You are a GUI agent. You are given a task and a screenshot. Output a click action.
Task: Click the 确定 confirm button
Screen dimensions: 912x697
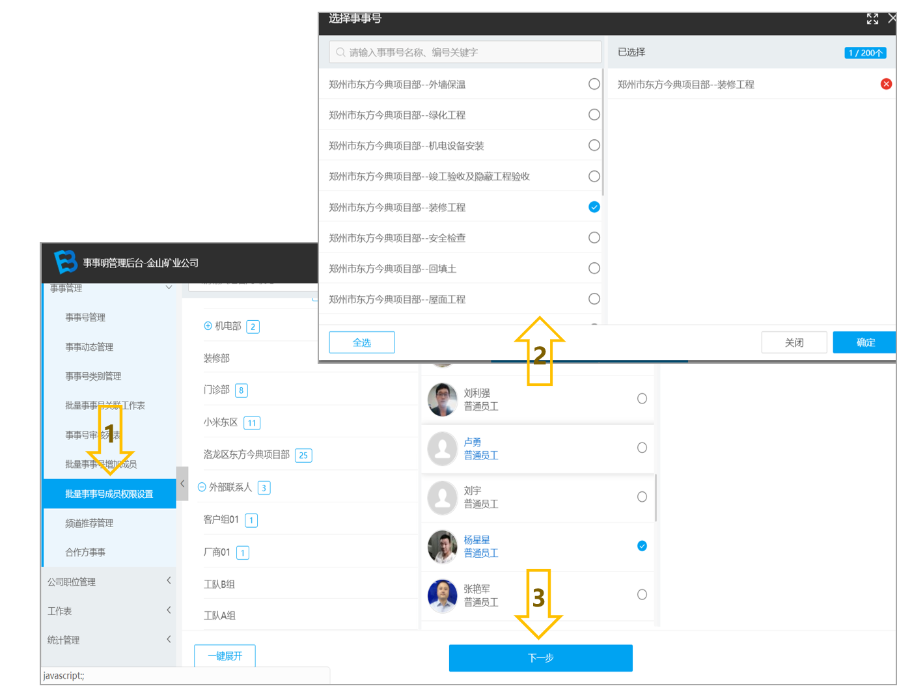(864, 342)
